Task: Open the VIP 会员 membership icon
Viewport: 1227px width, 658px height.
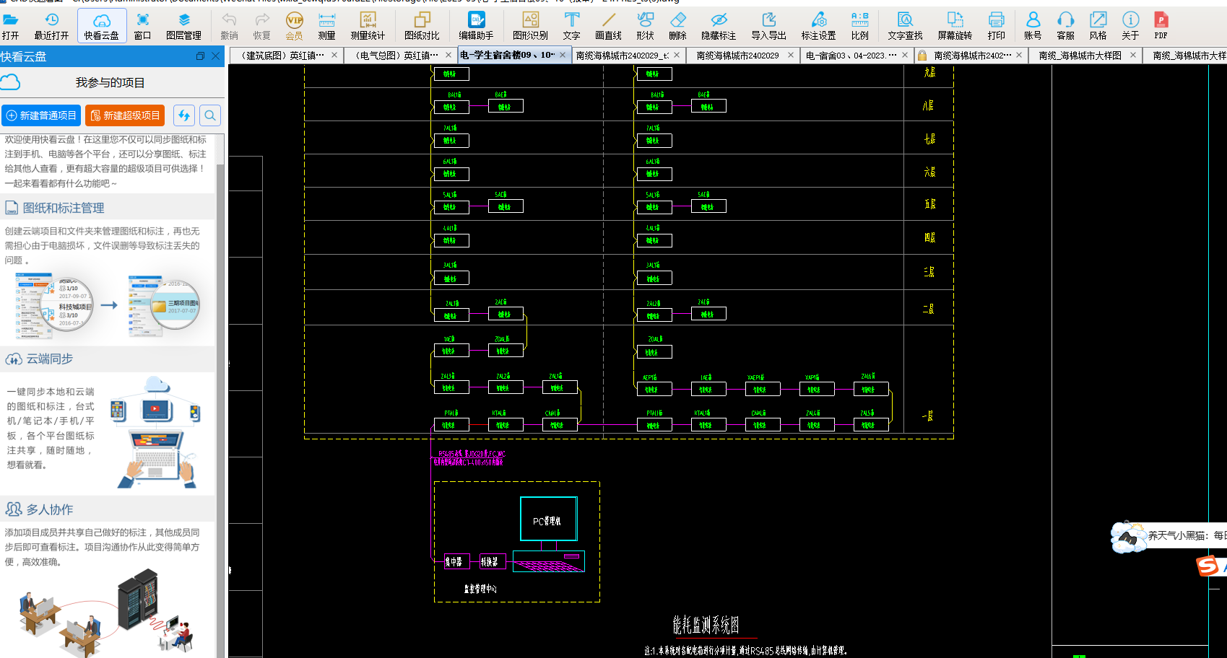Action: 295,26
